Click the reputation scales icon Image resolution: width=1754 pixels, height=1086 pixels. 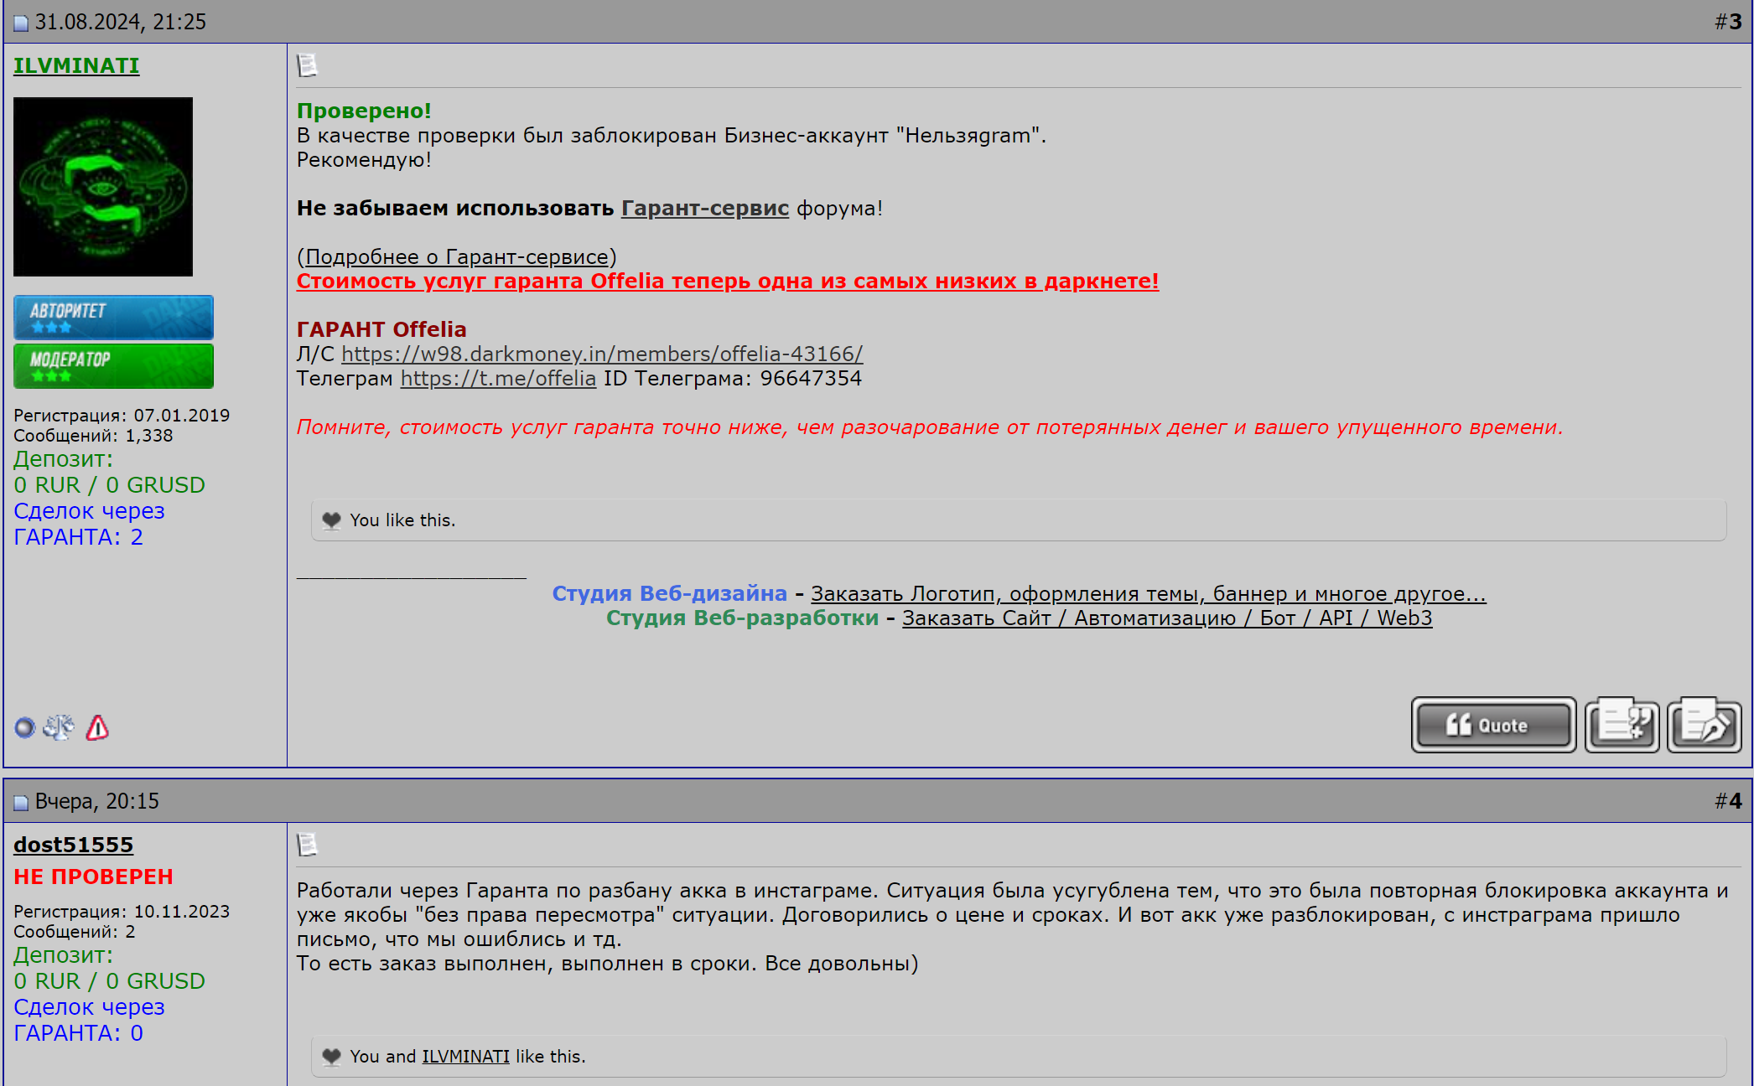coord(59,727)
